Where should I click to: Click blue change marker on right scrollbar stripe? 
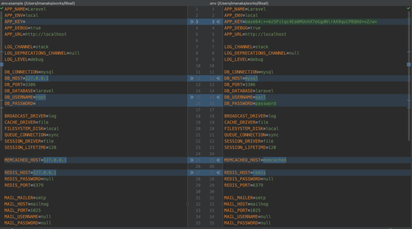(x=409, y=64)
